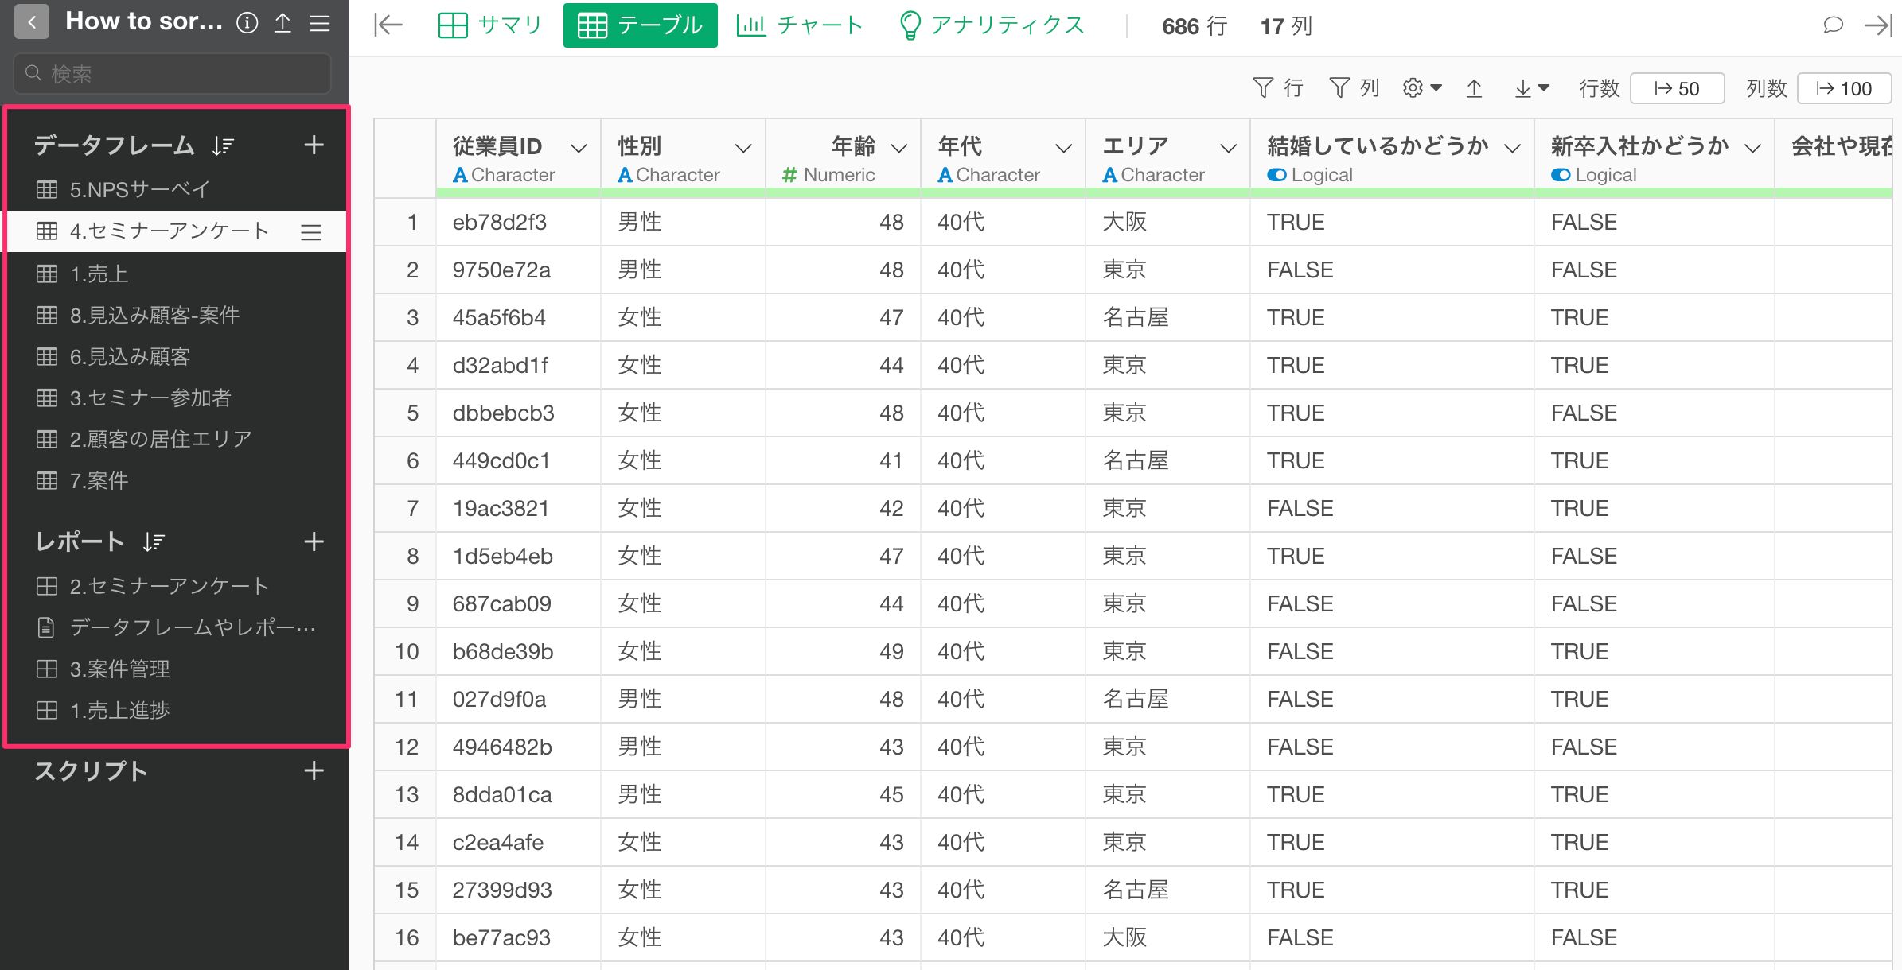Click cell eb78d2f3 in 従業員ID column
The image size is (1902, 970).
coord(517,222)
